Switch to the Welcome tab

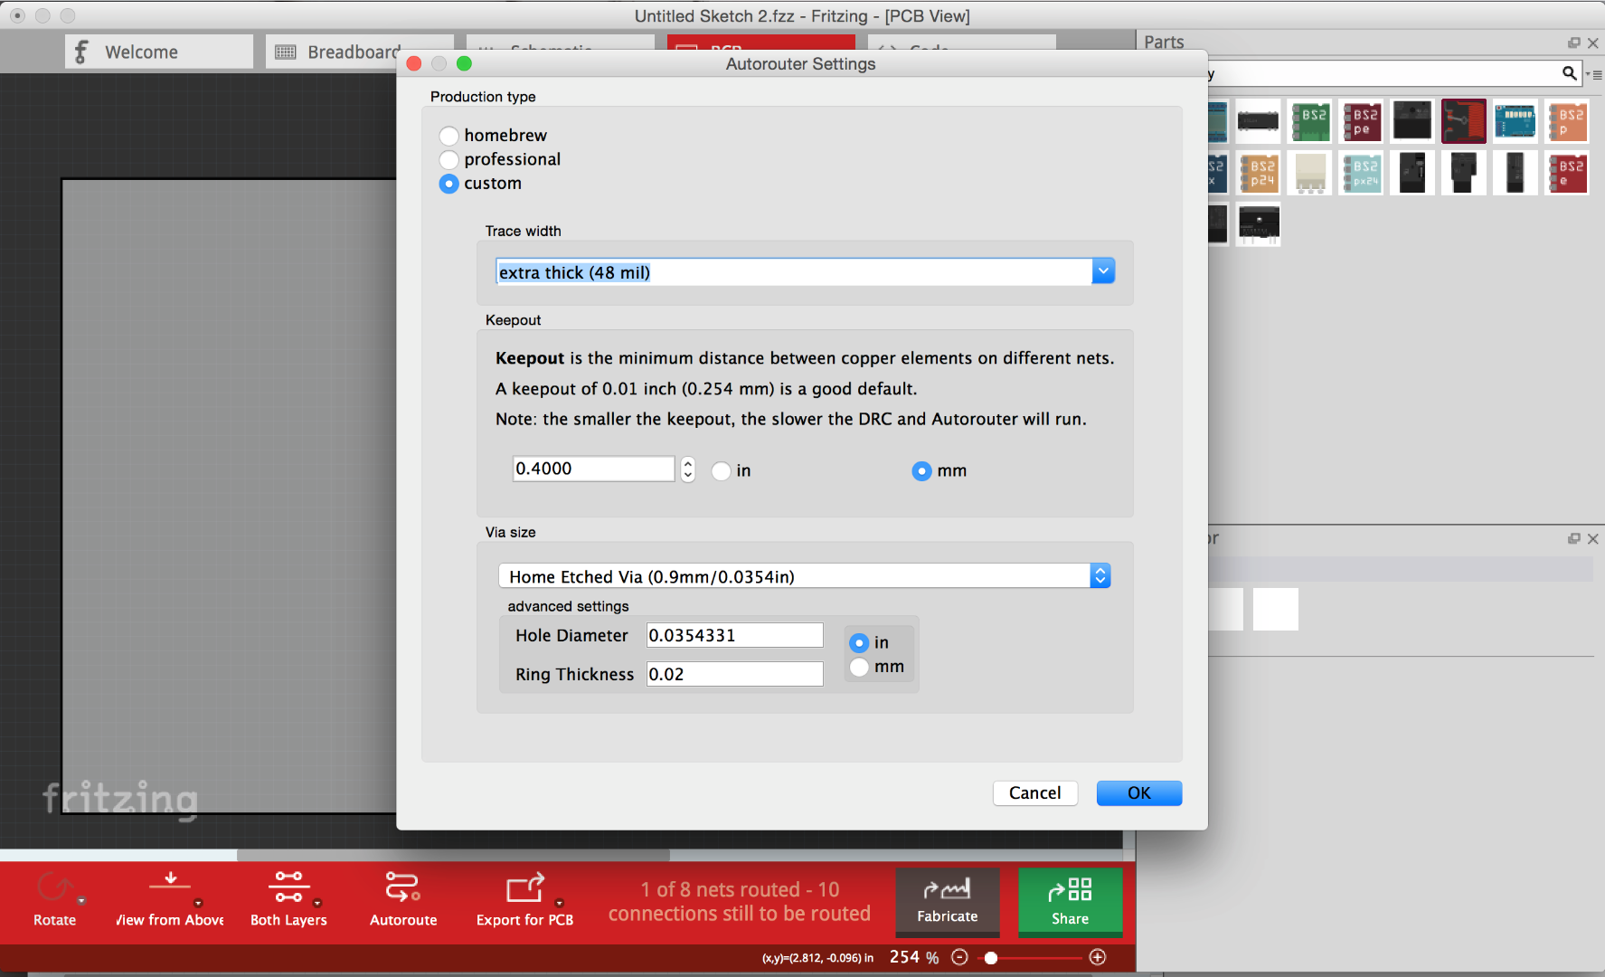(x=159, y=52)
